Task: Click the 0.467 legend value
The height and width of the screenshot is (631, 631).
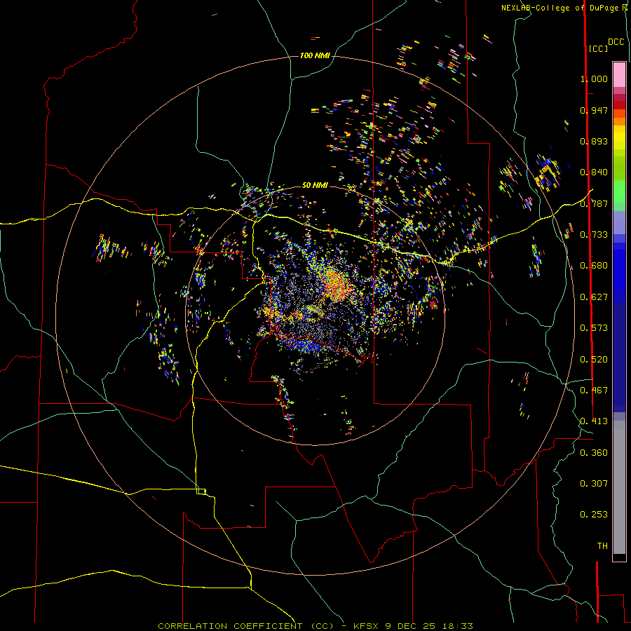Action: coord(594,391)
